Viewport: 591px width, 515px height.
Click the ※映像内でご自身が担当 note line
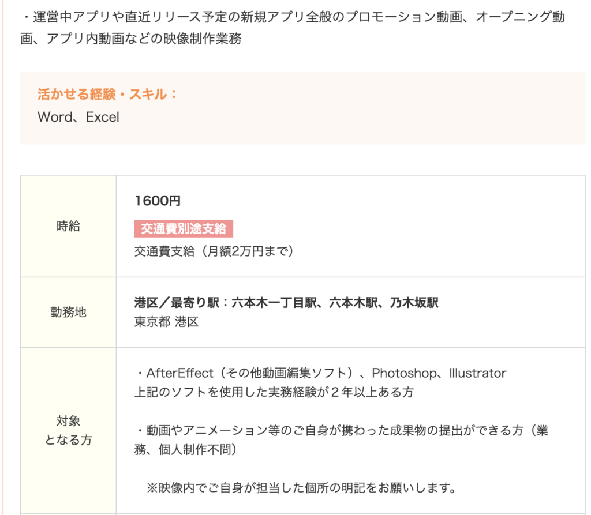point(301,488)
